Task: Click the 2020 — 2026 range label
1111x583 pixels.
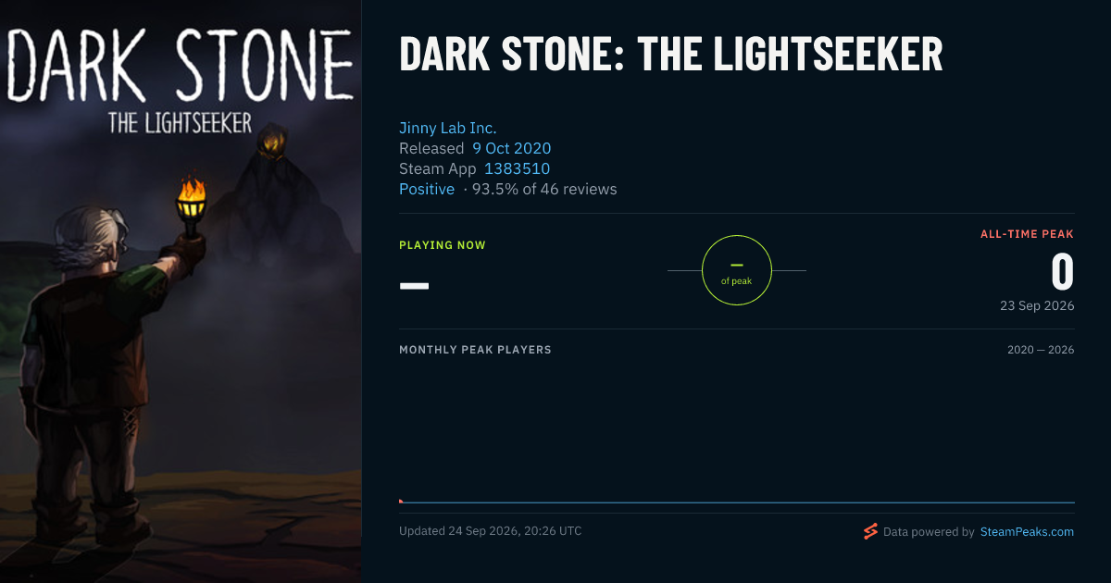Action: 1041,350
